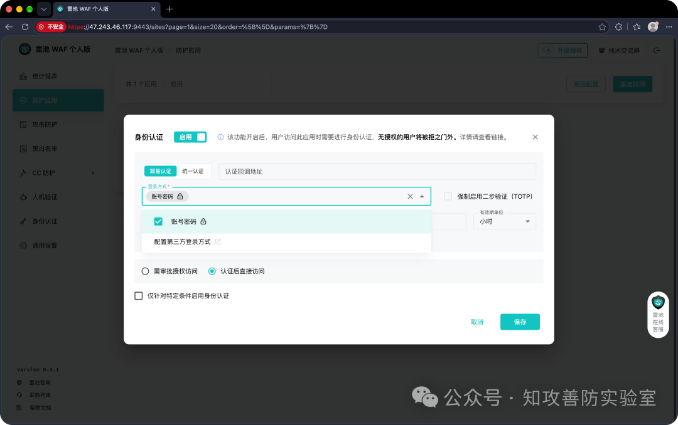Viewport: 678px width, 425px height.
Task: Click the browser reload icon
Action: (x=25, y=27)
